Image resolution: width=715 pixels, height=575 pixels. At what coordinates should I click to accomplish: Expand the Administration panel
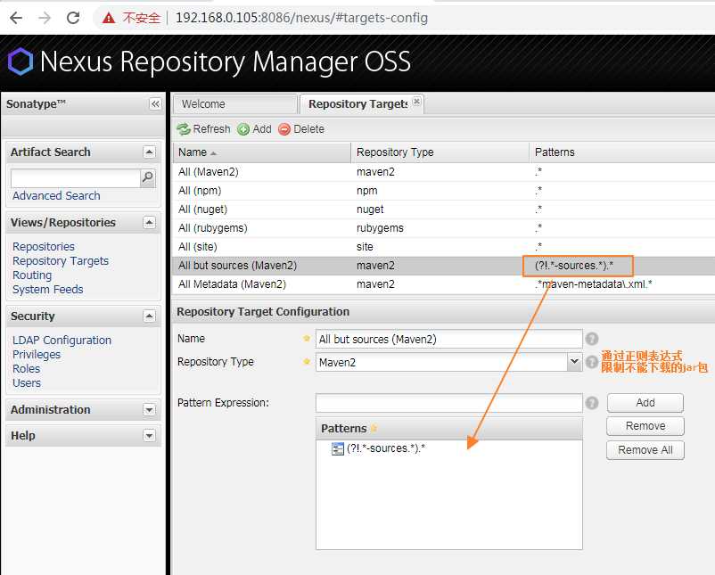click(x=149, y=409)
